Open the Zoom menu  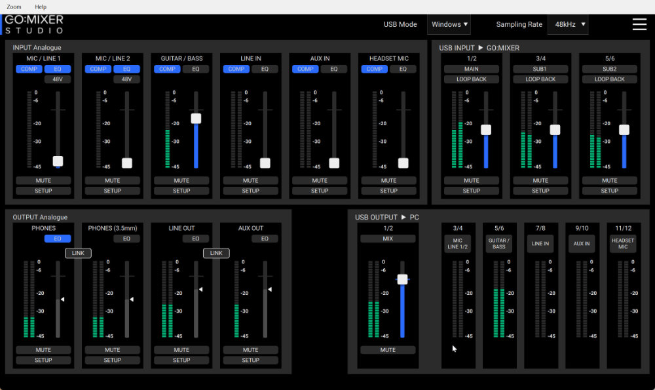14,7
